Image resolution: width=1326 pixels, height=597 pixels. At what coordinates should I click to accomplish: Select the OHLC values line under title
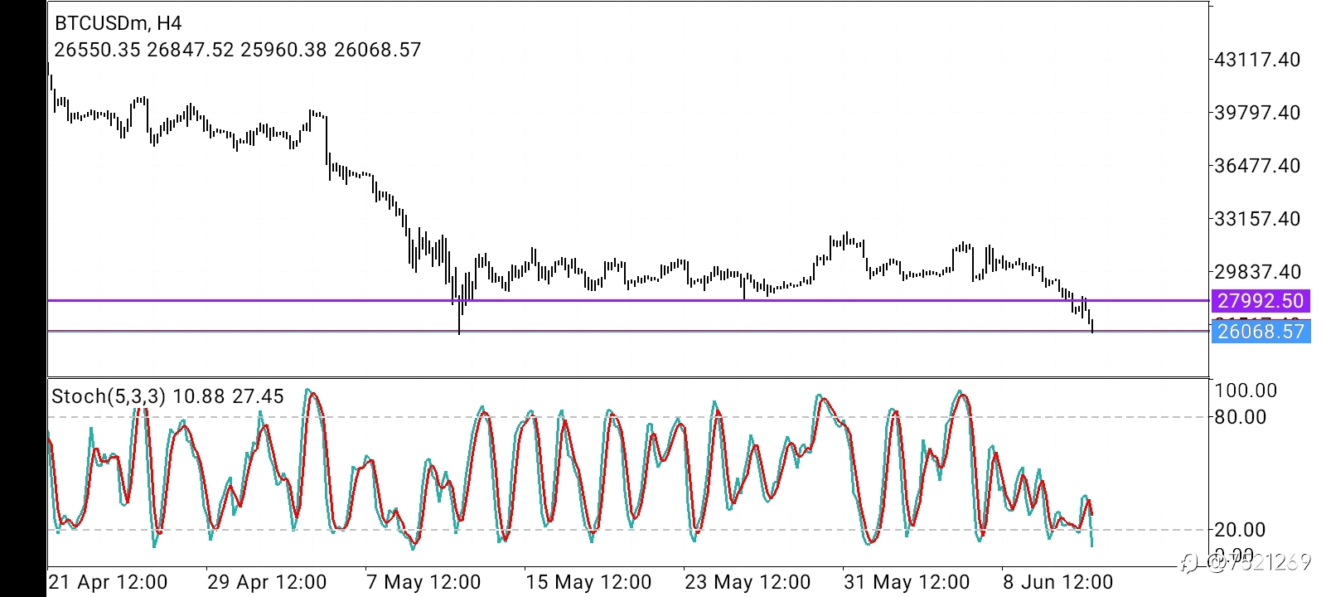pyautogui.click(x=238, y=50)
